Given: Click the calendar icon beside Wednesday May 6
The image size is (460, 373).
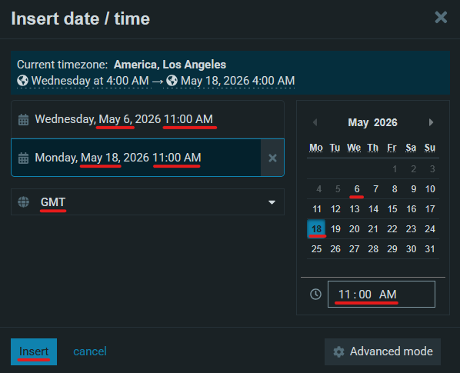Looking at the screenshot, I should (24, 120).
